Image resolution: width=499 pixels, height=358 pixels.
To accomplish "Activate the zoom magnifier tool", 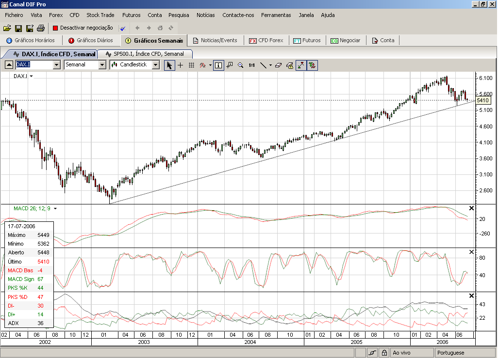I will click(x=240, y=65).
